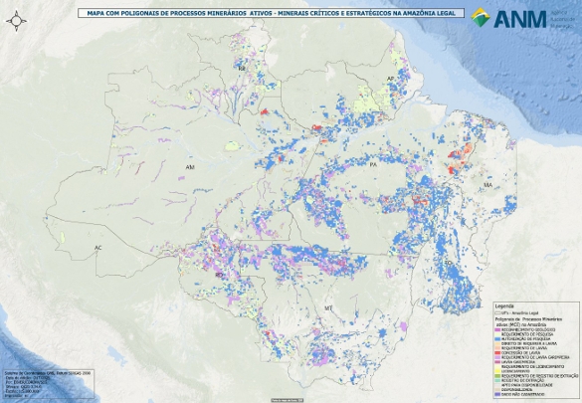Click the map title banner
The width and height of the screenshot is (582, 403).
point(271,13)
